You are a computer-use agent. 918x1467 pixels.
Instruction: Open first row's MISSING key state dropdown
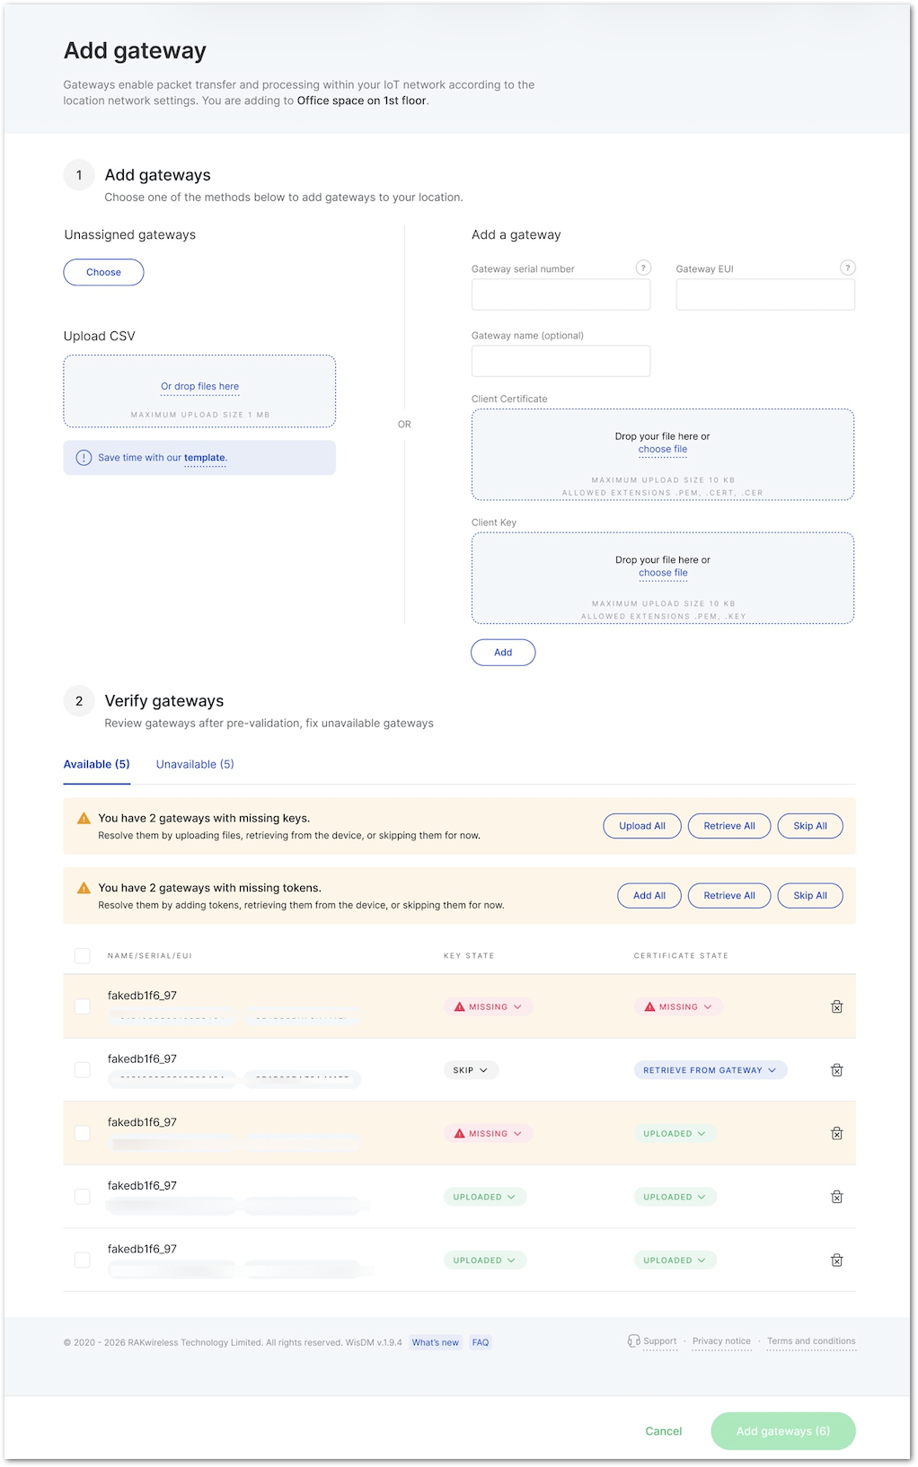pyautogui.click(x=489, y=1006)
